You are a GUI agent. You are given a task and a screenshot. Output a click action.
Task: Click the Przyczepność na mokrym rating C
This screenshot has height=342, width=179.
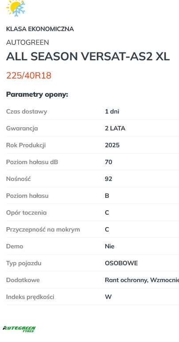pos(107,229)
